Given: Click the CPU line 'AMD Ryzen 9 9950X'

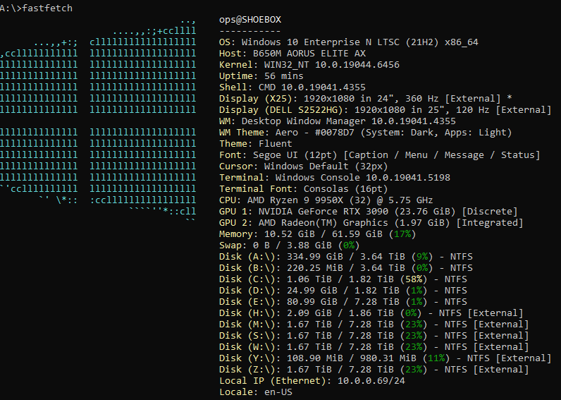Looking at the screenshot, I should pyautogui.click(x=326, y=200).
